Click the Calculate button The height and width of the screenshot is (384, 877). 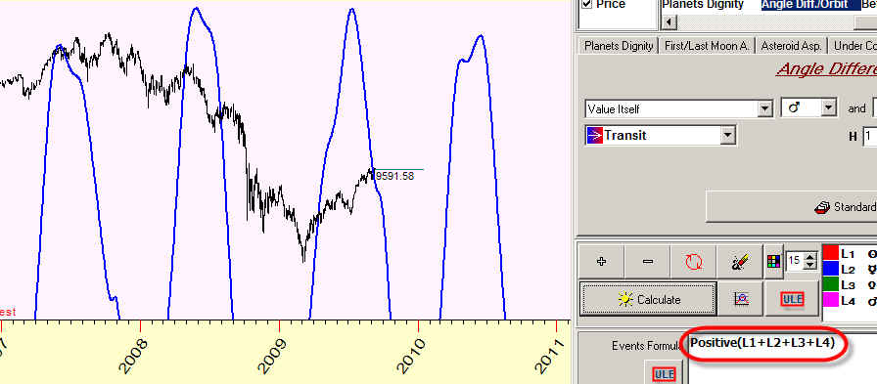point(649,300)
